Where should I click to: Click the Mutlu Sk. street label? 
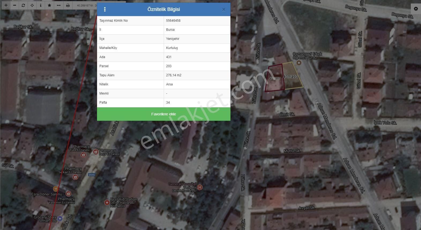coord(292,151)
